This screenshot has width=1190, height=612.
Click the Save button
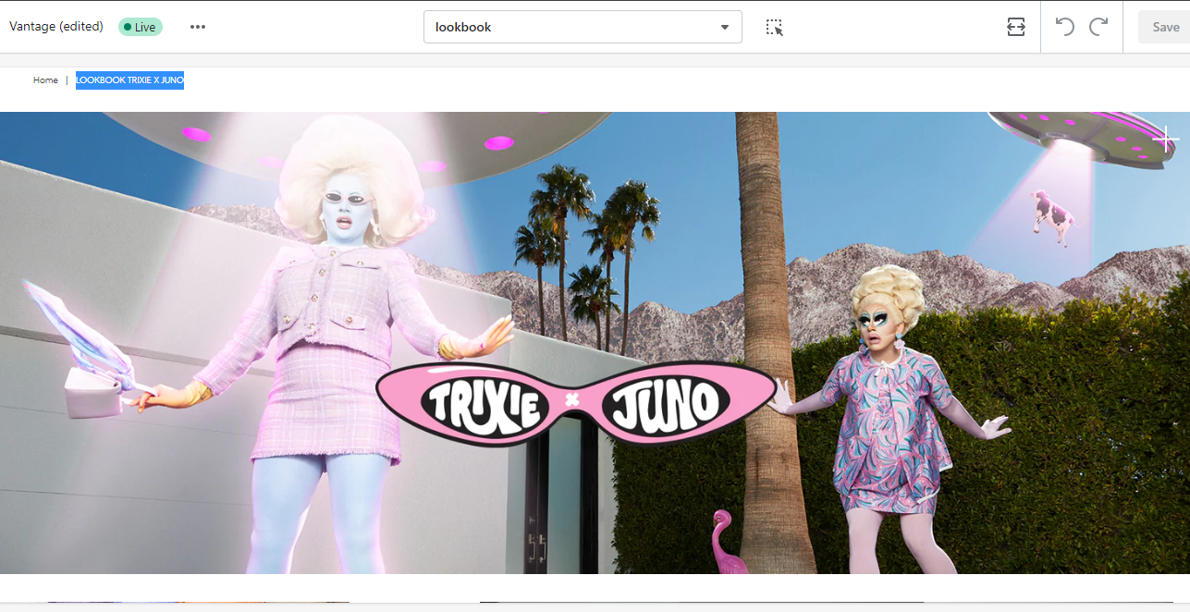[x=1166, y=27]
